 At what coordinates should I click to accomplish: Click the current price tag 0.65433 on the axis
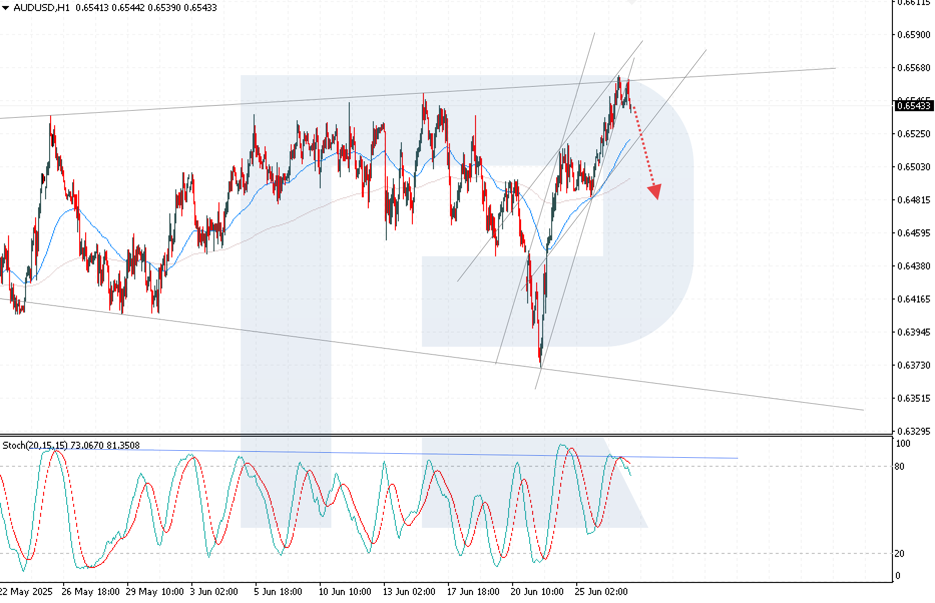914,106
